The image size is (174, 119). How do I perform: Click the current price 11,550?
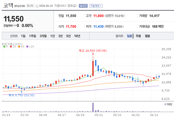13,19
